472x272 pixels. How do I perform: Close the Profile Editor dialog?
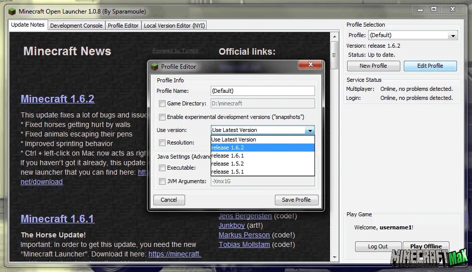click(310, 64)
